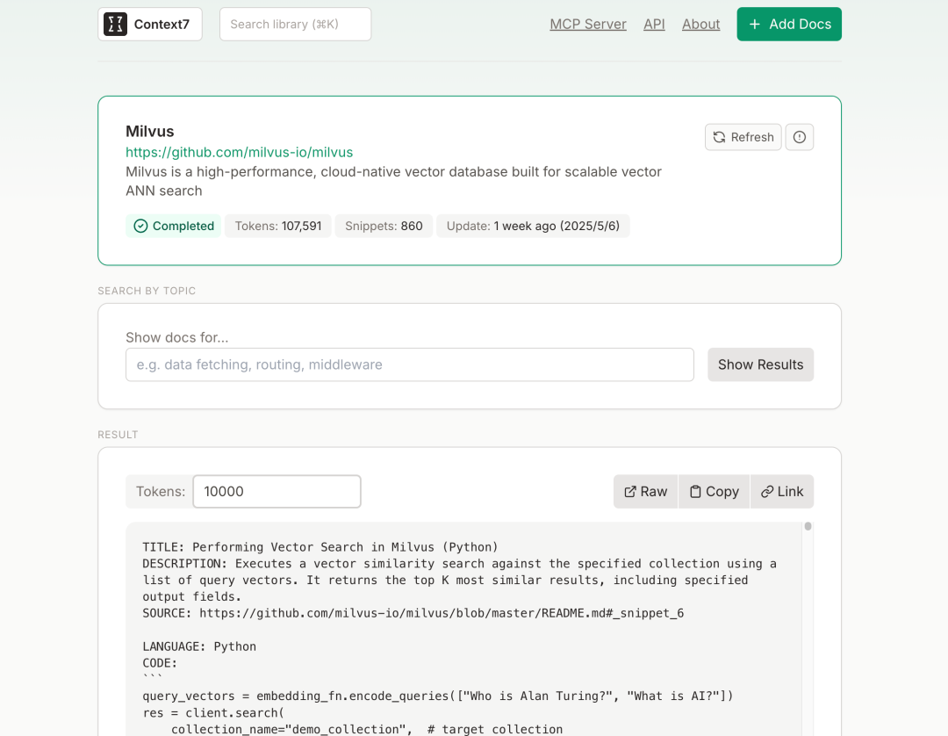Viewport: 948px width, 736px height.
Task: Open the Milvus GitHub repository link
Action: point(239,152)
